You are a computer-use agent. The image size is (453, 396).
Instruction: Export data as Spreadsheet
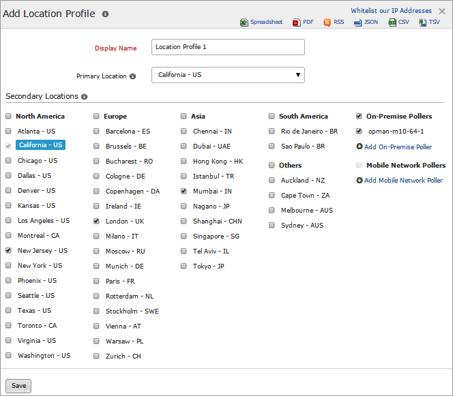(x=244, y=22)
